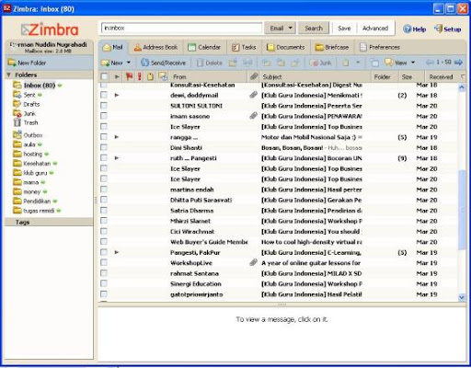Click the Search button
Screen dimensions: 471x368
(x=314, y=29)
